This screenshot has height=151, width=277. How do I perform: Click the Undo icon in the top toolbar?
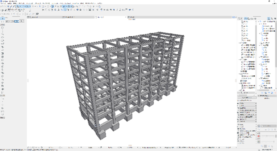click(x=2, y=7)
